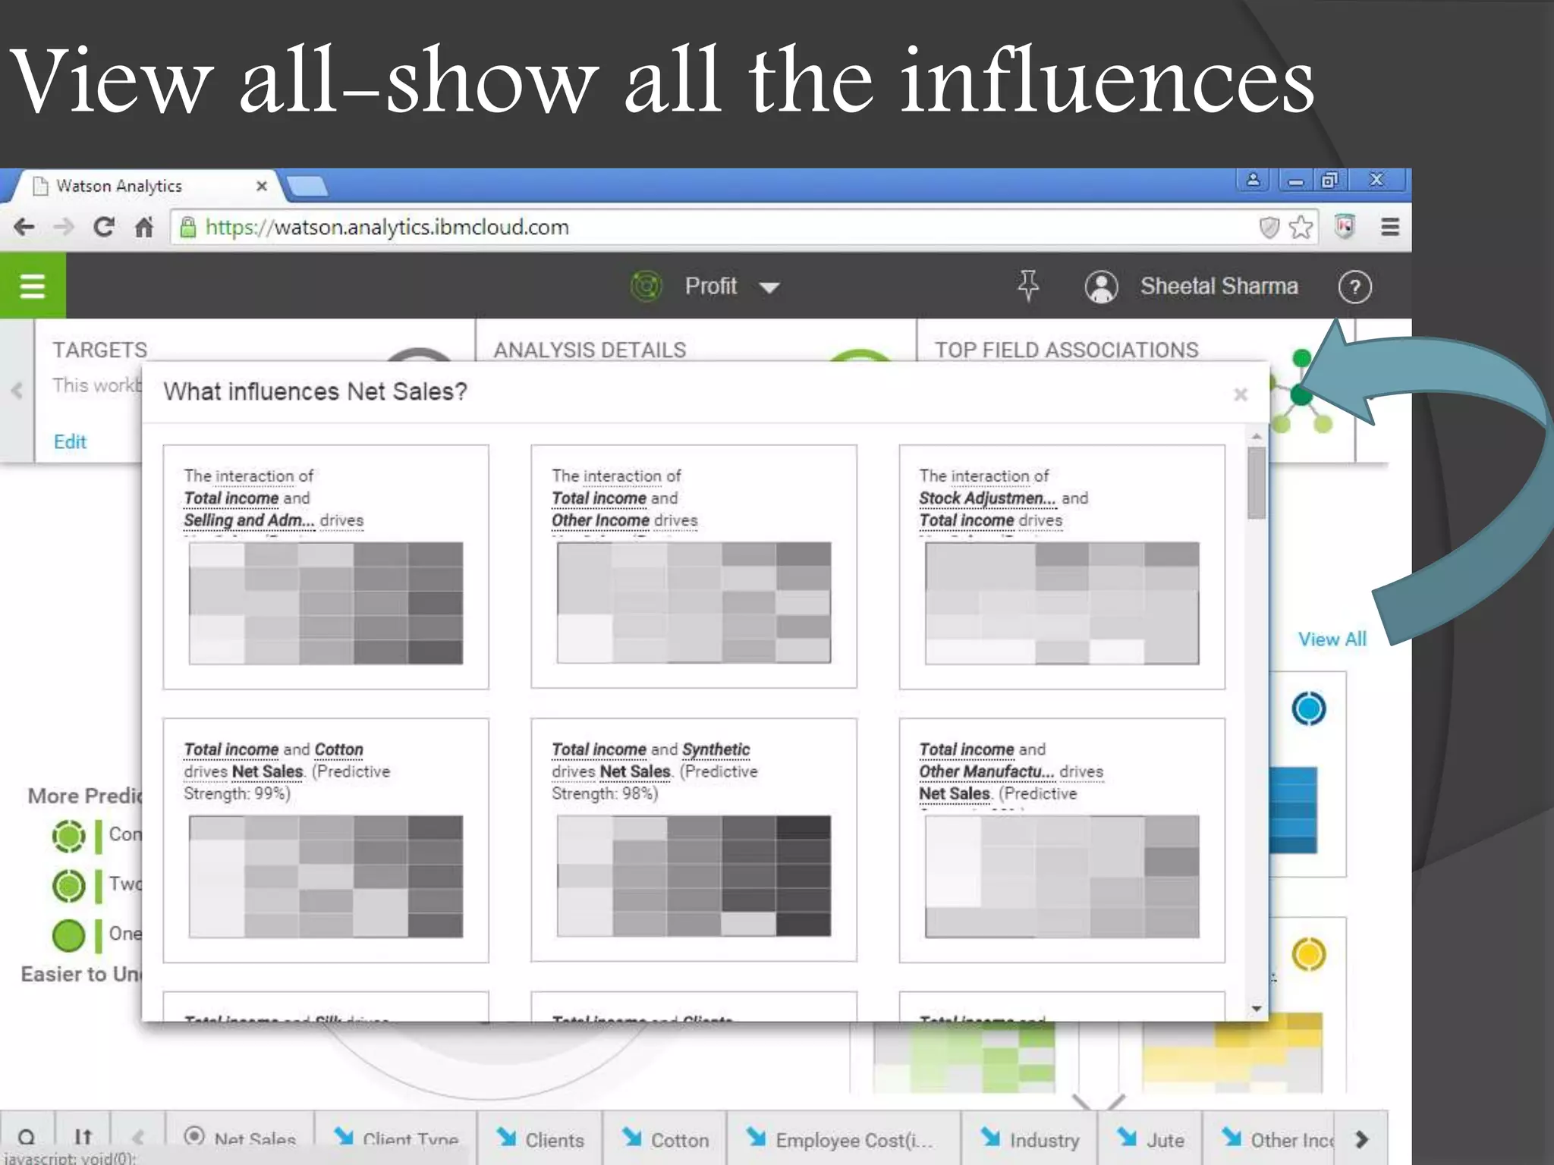Collapse panels with left arrow beside Targets
1554x1165 pixels.
(17, 390)
